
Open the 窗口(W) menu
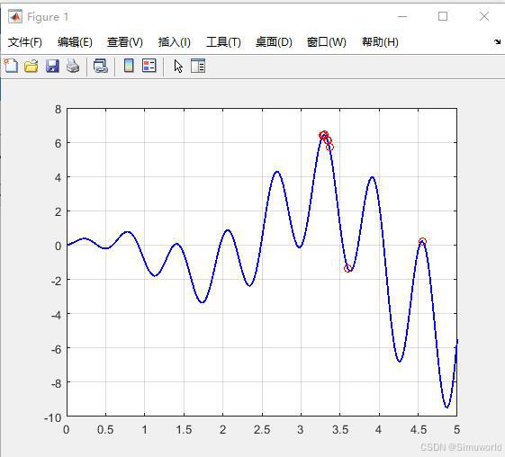coord(326,42)
